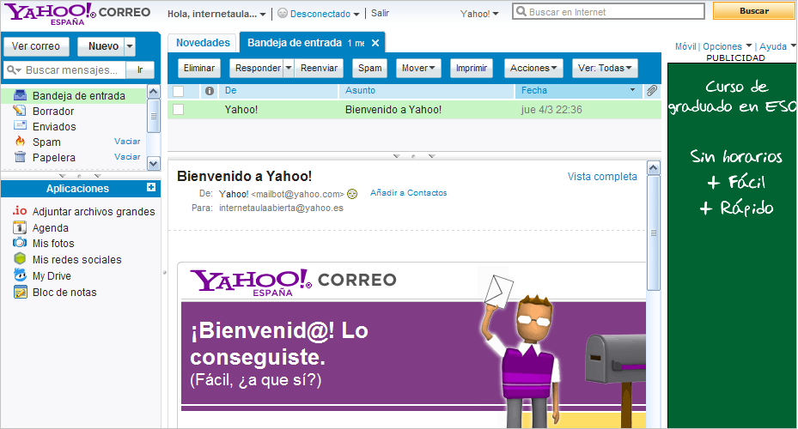Click the Yahoo! España Correo logo

pyautogui.click(x=78, y=14)
